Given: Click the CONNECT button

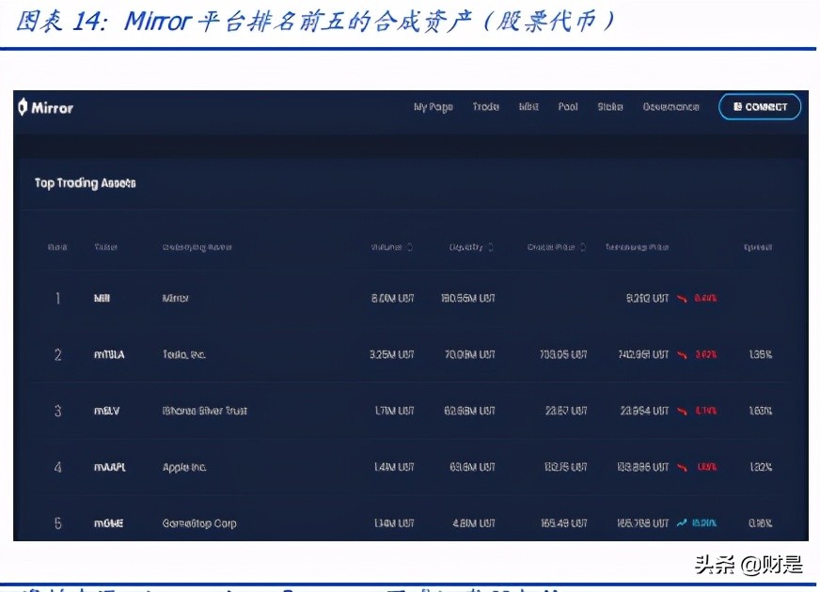Looking at the screenshot, I should point(760,106).
